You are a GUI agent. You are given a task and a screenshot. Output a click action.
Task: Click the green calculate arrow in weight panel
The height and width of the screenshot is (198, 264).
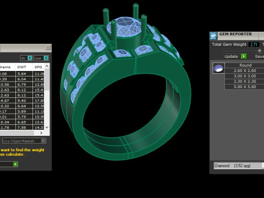coord(15,164)
